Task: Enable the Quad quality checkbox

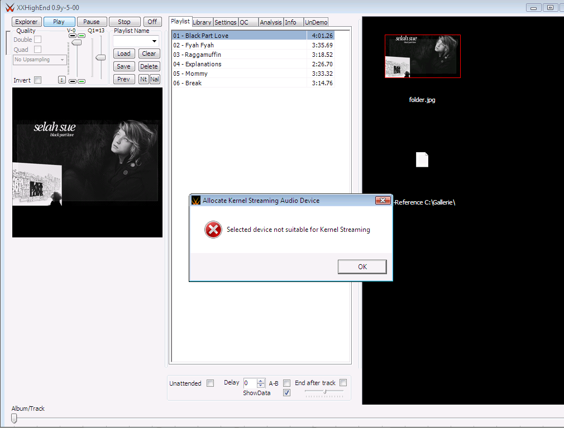Action: coord(38,49)
